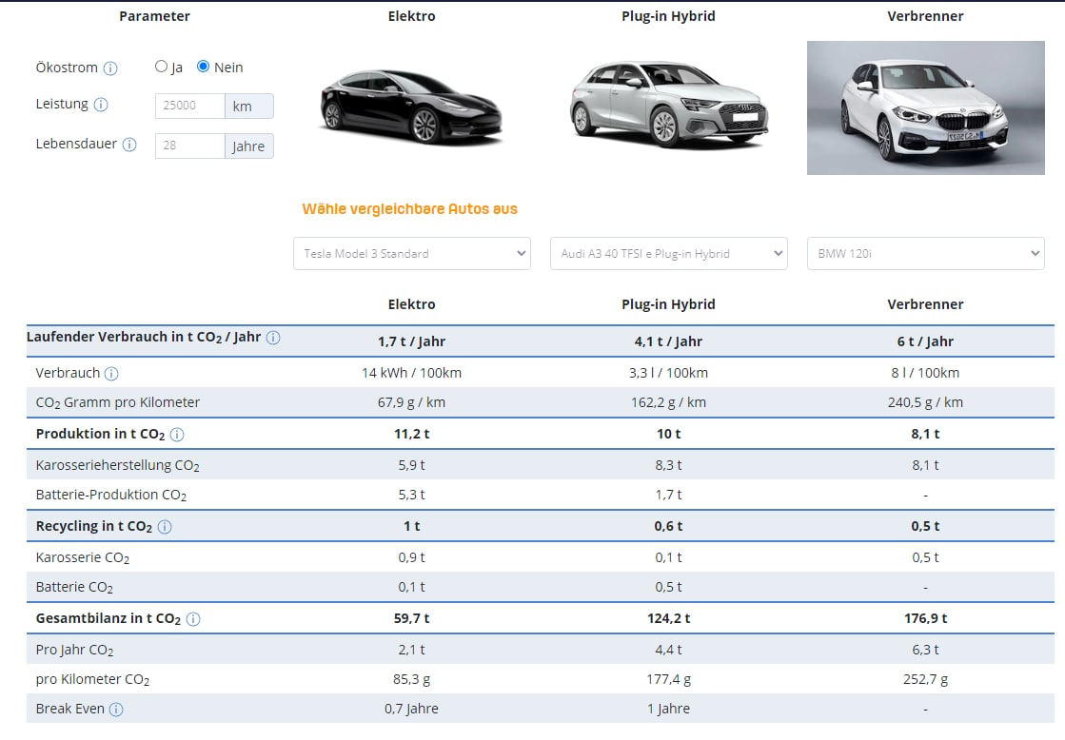Click the Leistung kilometer input field
The image size is (1065, 740).
coord(189,106)
